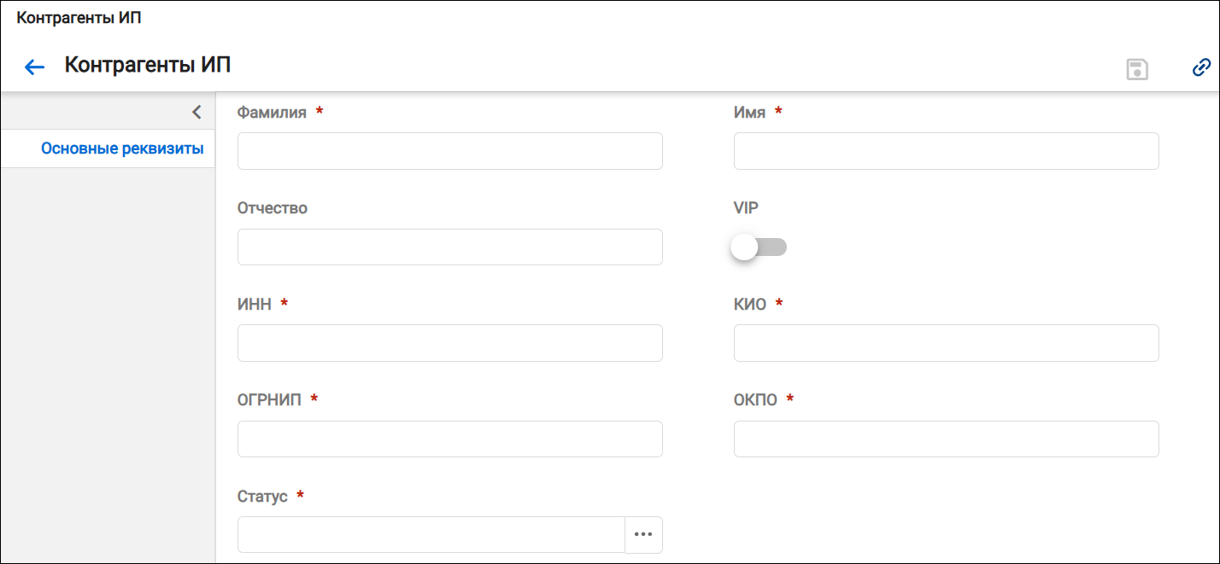Click the ОГРНИП text box
This screenshot has height=564, width=1220.
[x=450, y=439]
